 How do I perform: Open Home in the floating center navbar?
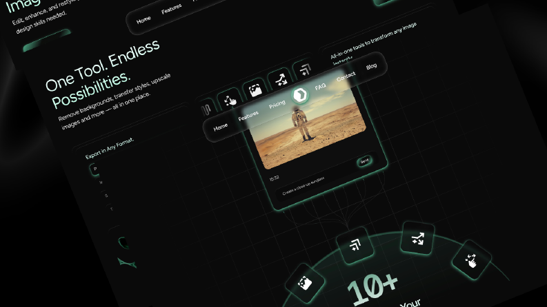[221, 127]
